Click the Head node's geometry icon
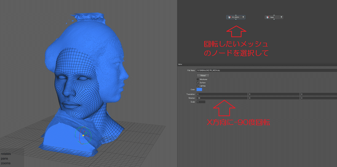The height and width of the screenshot is (167, 337). pyautogui.click(x=267, y=17)
